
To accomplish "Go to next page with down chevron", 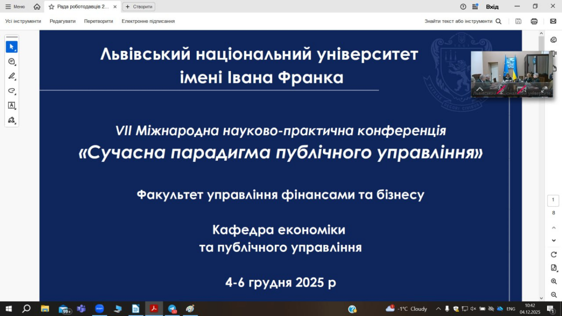I will point(554,240).
